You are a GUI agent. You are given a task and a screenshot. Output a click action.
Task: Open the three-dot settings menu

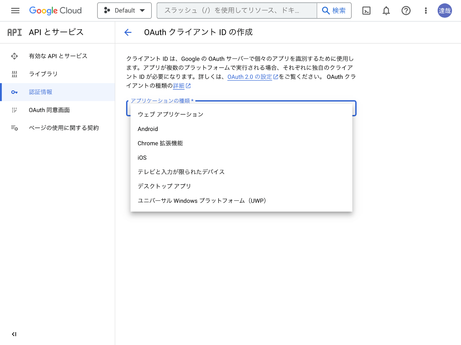[426, 11]
